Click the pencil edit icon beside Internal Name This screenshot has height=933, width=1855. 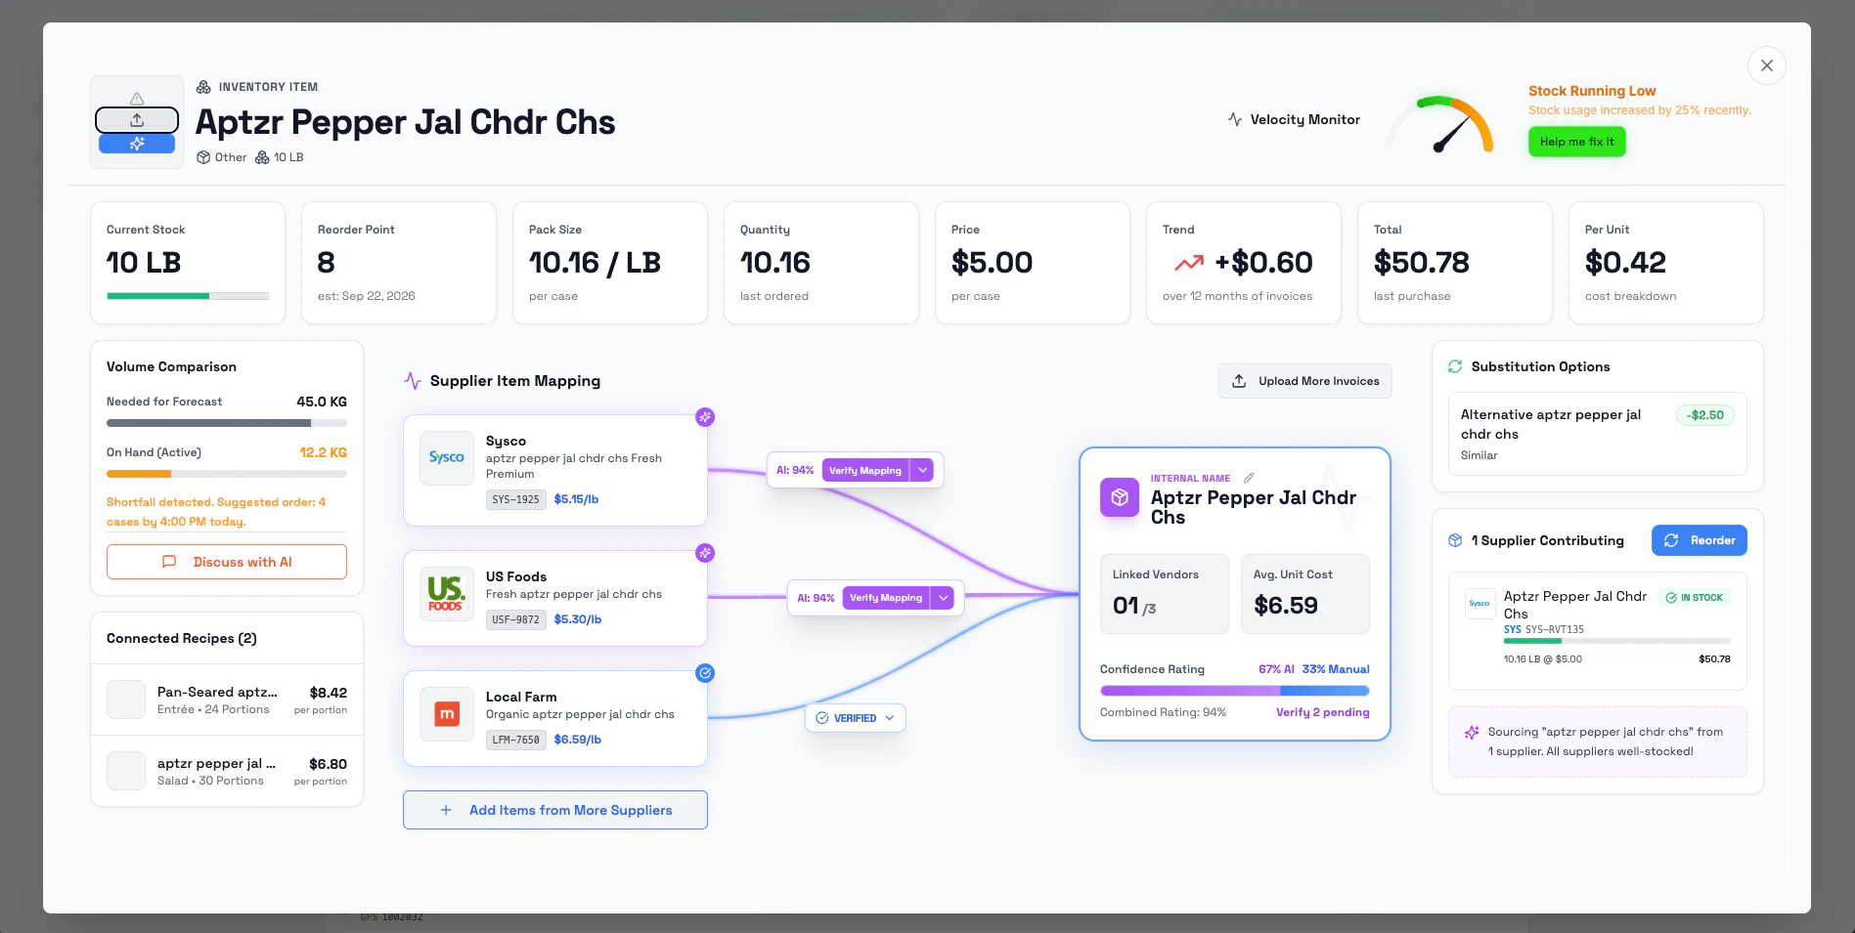coord(1249,478)
